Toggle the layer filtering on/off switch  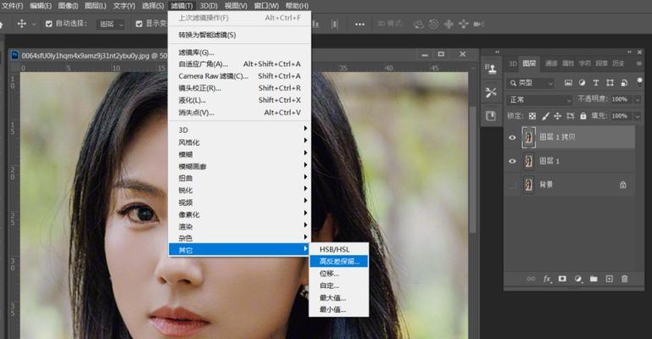tap(639, 81)
